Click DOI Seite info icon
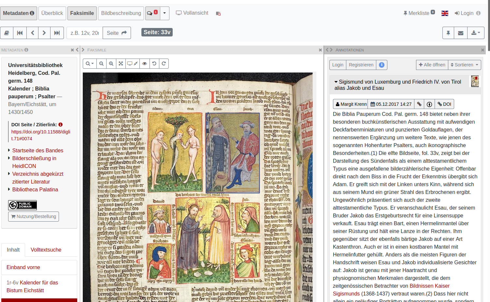490x302 pixels. pyautogui.click(x=61, y=125)
